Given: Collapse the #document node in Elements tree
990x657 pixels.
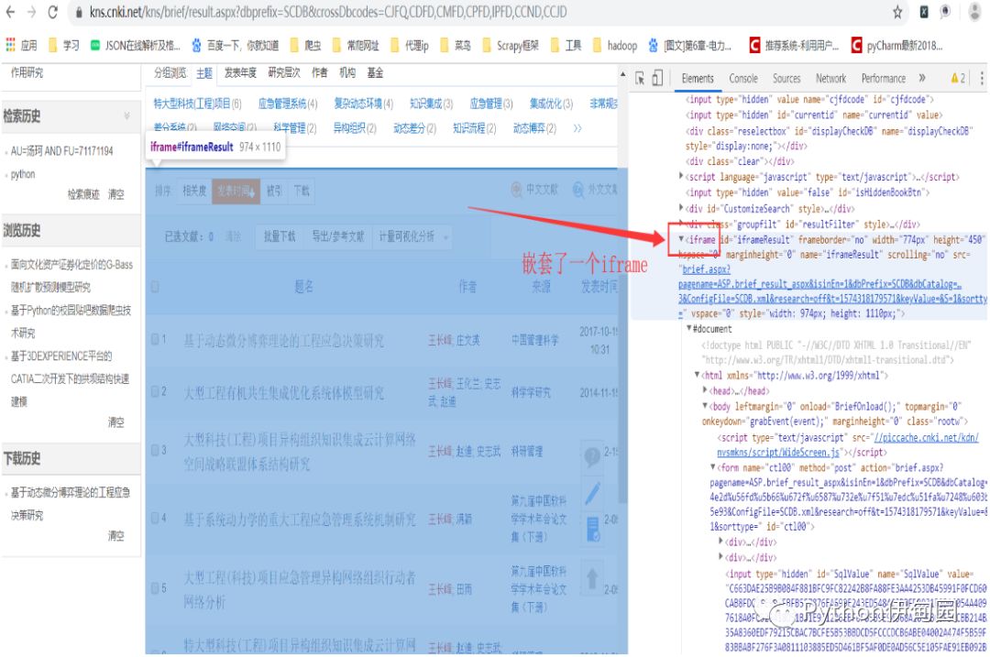Looking at the screenshot, I should pyautogui.click(x=689, y=329).
